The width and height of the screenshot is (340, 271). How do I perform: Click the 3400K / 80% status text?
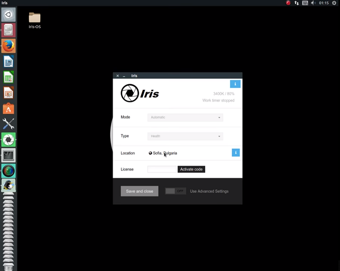coord(224,94)
